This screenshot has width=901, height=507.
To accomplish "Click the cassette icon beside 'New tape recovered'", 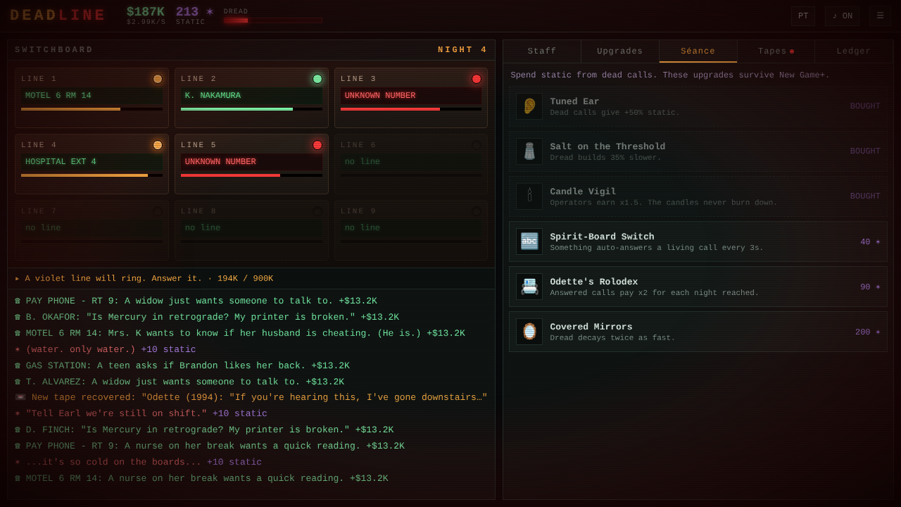I will (x=20, y=398).
